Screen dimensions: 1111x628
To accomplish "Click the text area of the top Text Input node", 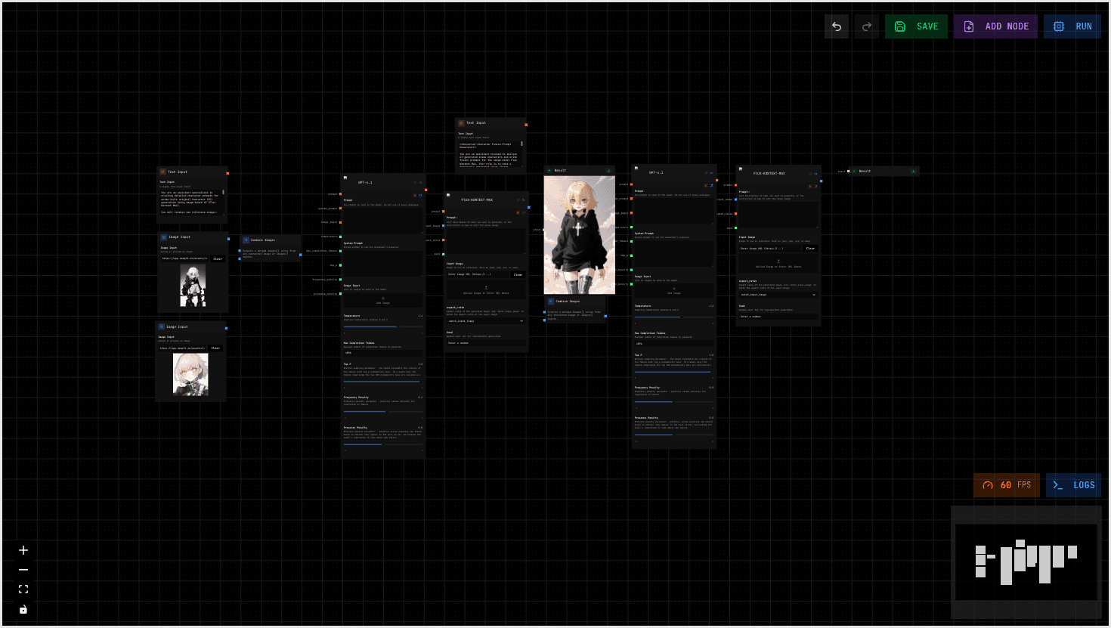I will point(489,153).
